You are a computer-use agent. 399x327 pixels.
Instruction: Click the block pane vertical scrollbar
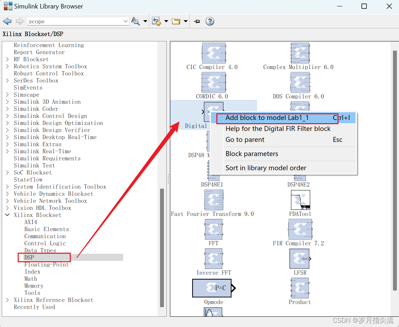tap(395, 170)
